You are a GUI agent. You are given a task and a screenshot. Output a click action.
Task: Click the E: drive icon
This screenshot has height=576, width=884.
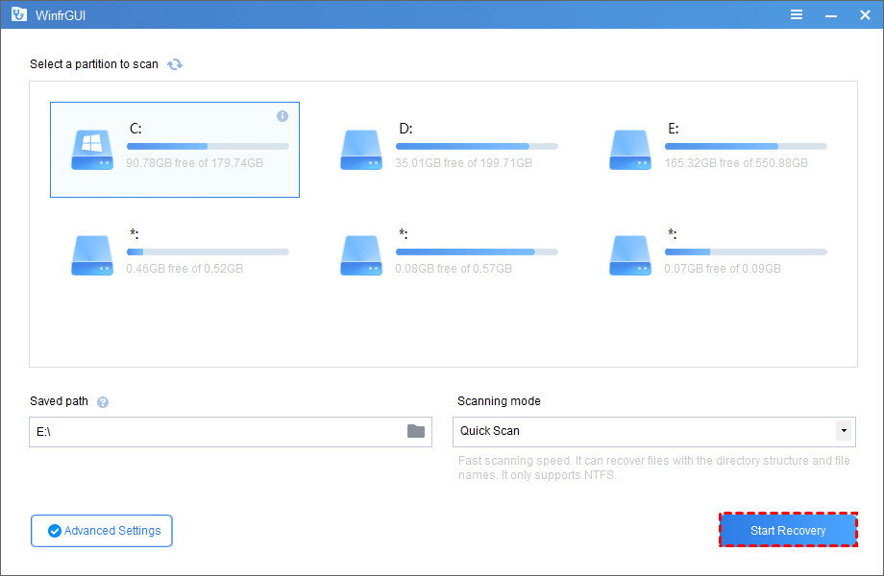(x=629, y=150)
